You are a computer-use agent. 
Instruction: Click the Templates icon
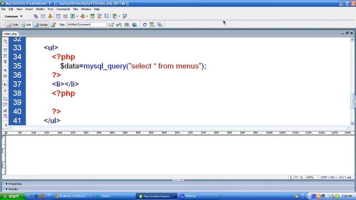pyautogui.click(x=115, y=16)
